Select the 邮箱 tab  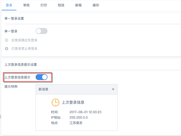78,5
